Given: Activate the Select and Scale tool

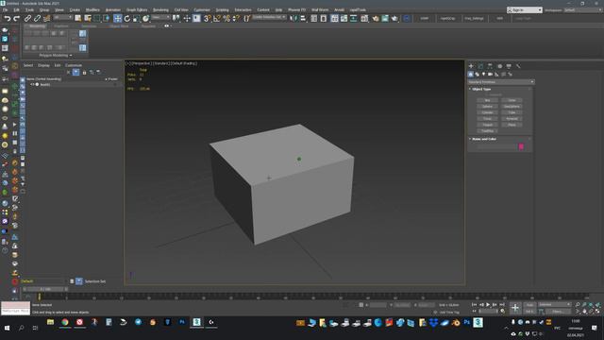Looking at the screenshot, I should coord(136,18).
